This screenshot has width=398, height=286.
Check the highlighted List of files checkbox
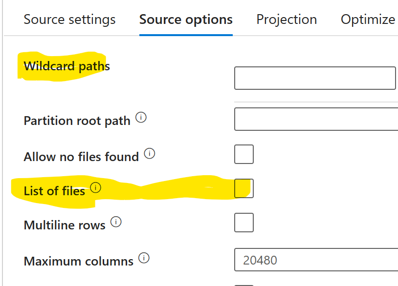(x=243, y=188)
